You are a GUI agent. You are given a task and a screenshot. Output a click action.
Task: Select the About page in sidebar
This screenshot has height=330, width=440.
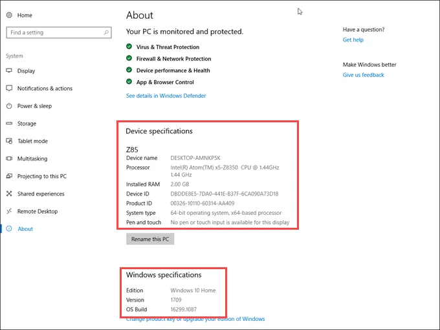click(x=25, y=229)
